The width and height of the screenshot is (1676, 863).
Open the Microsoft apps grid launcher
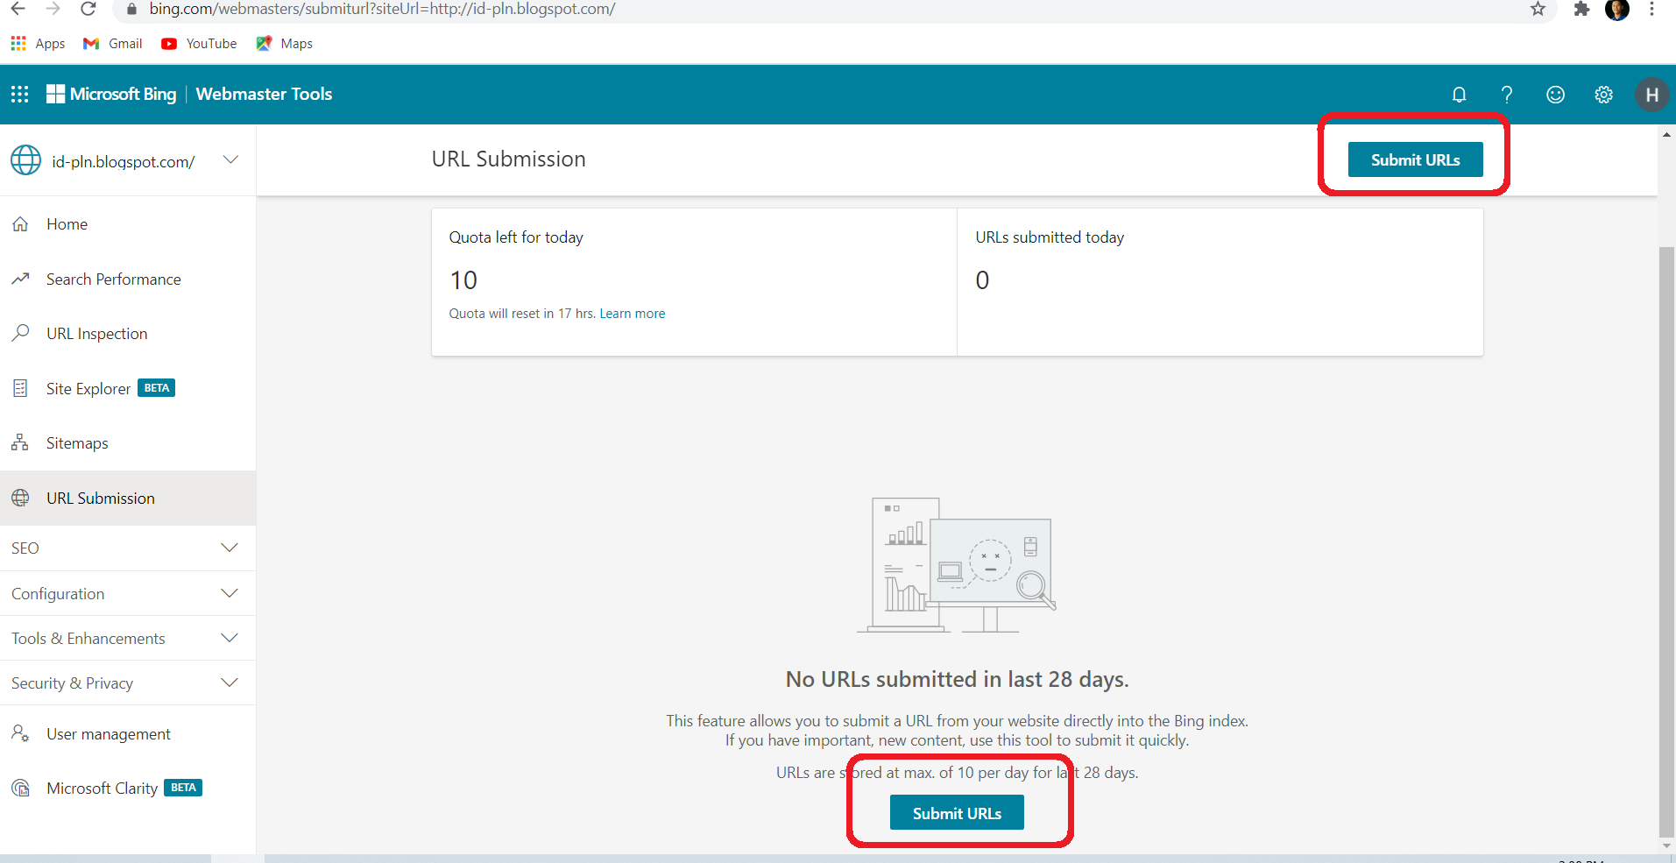[x=19, y=94]
